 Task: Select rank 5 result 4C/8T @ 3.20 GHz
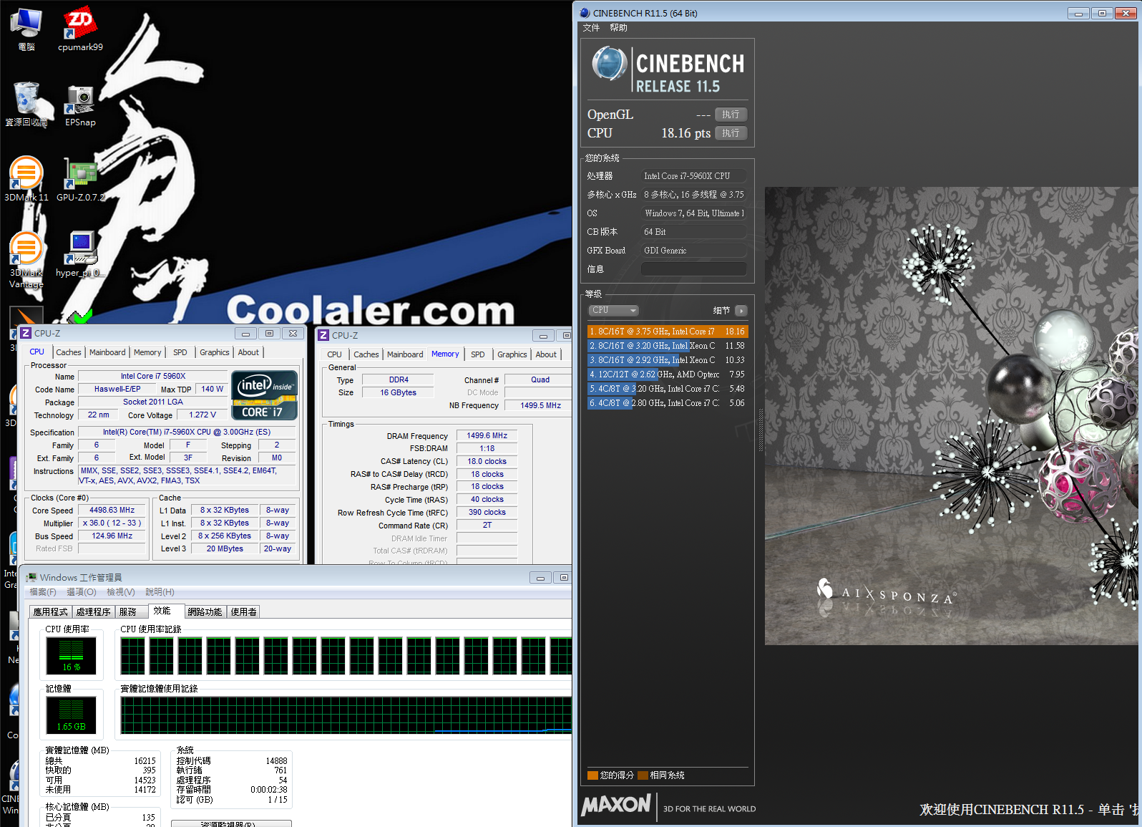[x=668, y=389]
